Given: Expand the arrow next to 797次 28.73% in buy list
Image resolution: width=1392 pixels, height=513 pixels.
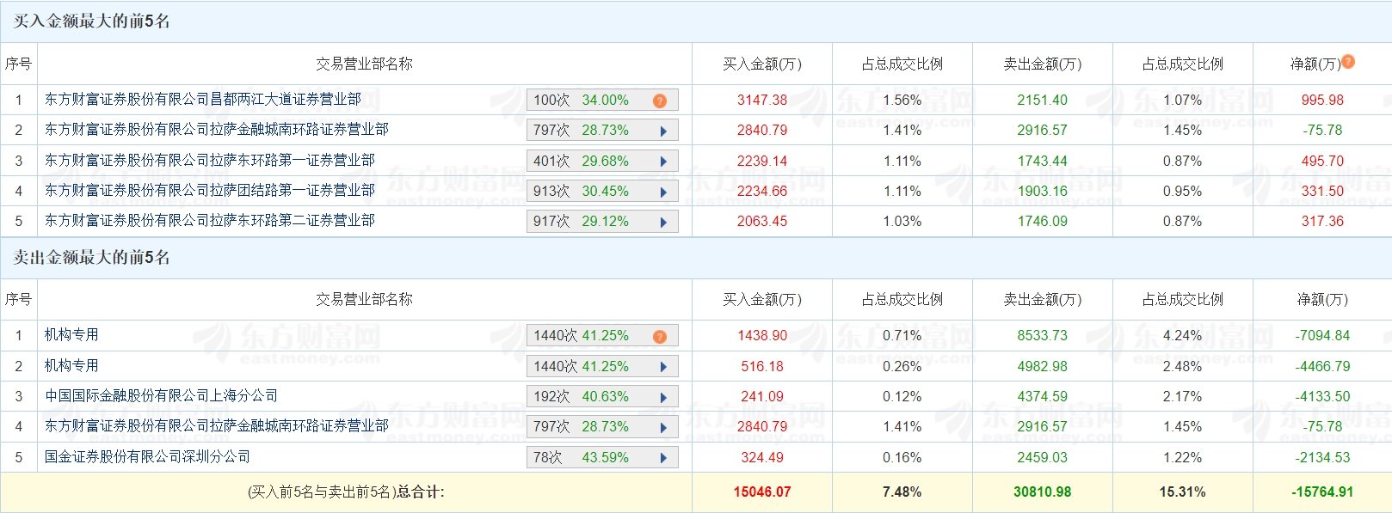Looking at the screenshot, I should (x=663, y=131).
